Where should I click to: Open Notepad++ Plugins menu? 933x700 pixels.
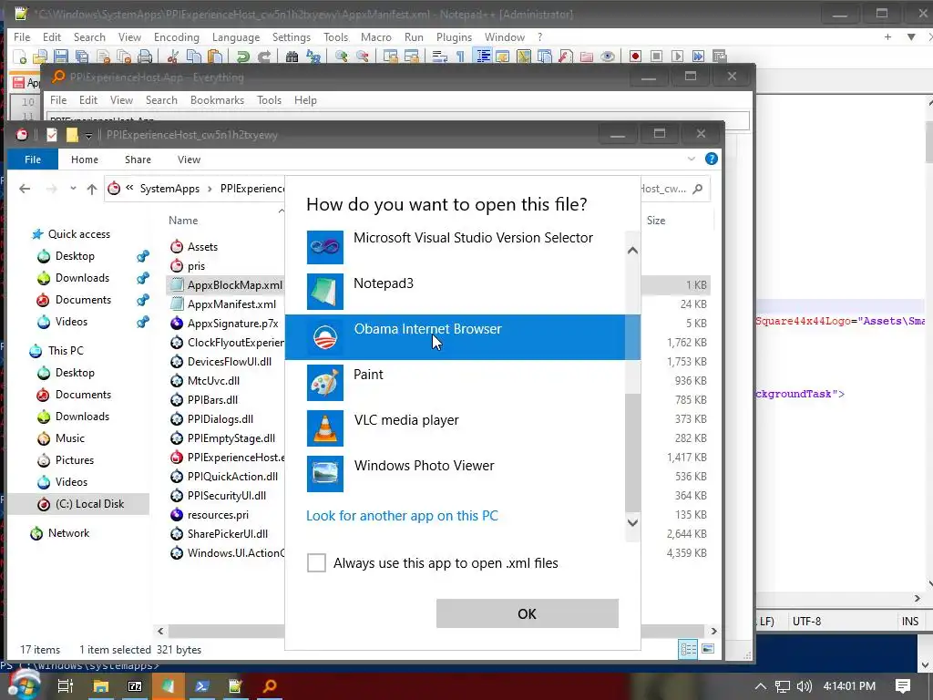click(x=454, y=36)
